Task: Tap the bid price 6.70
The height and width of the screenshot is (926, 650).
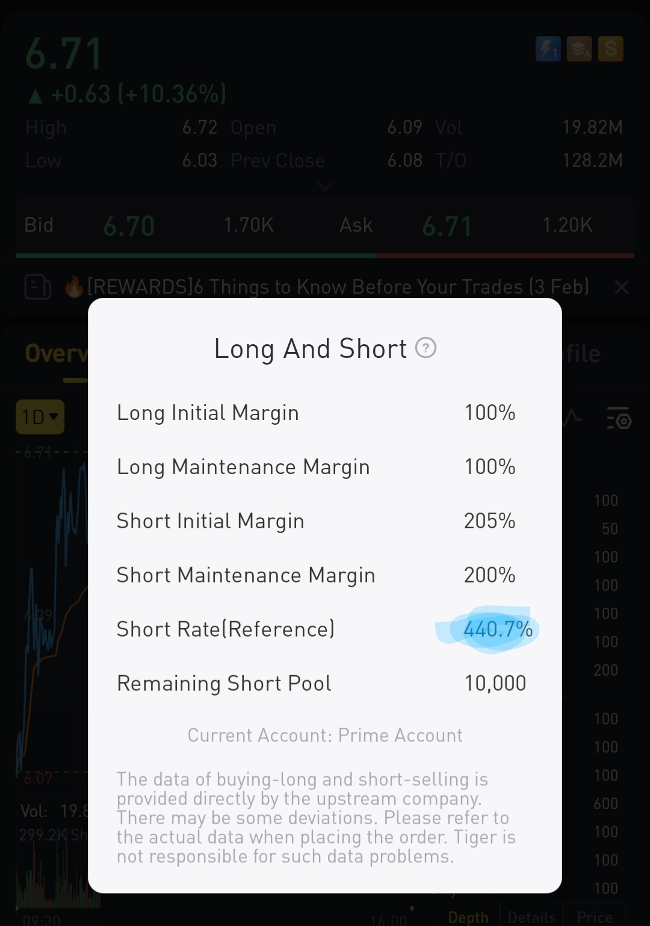Action: (x=129, y=226)
